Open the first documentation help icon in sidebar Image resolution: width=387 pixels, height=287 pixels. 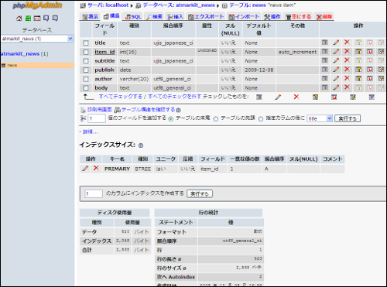[46, 19]
